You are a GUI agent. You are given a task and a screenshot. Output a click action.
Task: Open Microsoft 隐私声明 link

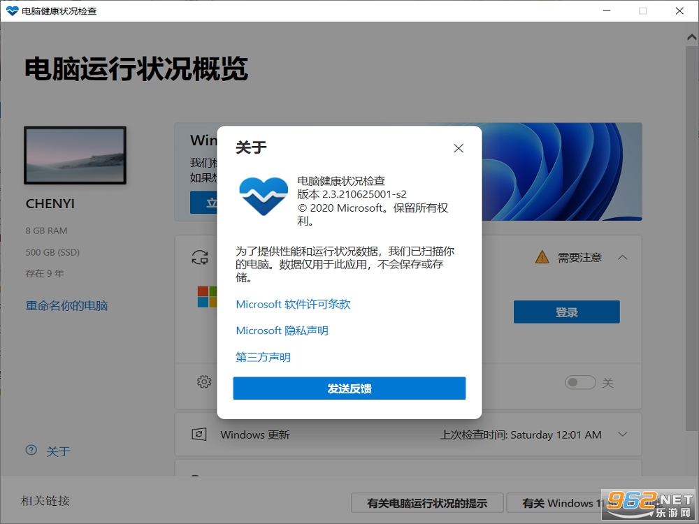coord(282,330)
